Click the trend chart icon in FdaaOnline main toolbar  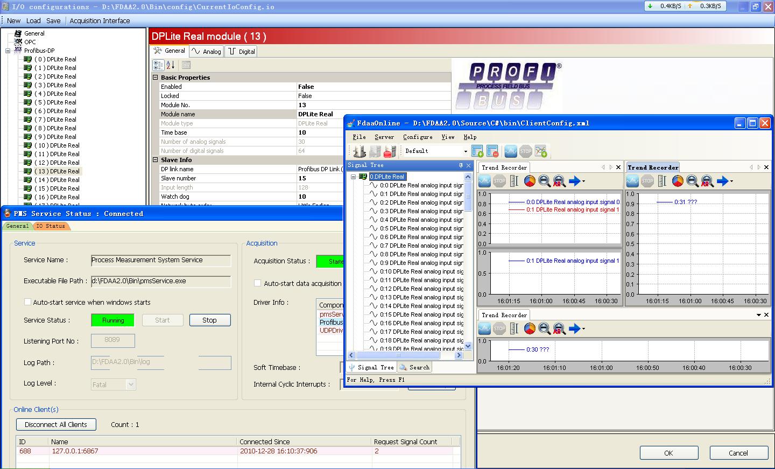coord(511,151)
